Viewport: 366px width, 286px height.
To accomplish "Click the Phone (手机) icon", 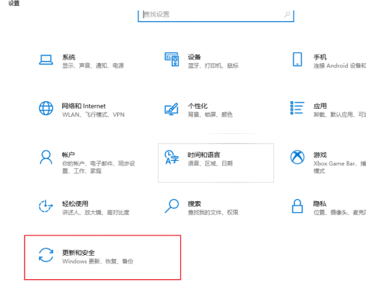I will click(x=297, y=59).
